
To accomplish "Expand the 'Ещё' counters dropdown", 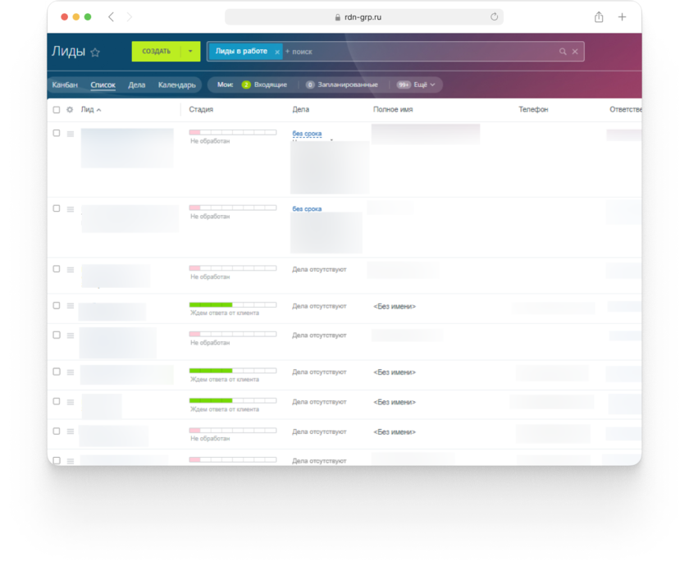I will pyautogui.click(x=420, y=85).
